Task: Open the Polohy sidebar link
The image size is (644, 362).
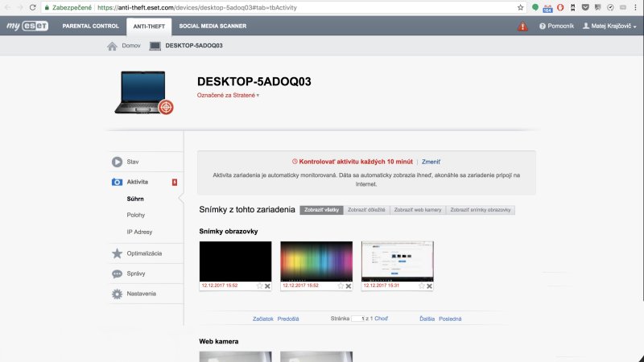Action: coord(136,215)
